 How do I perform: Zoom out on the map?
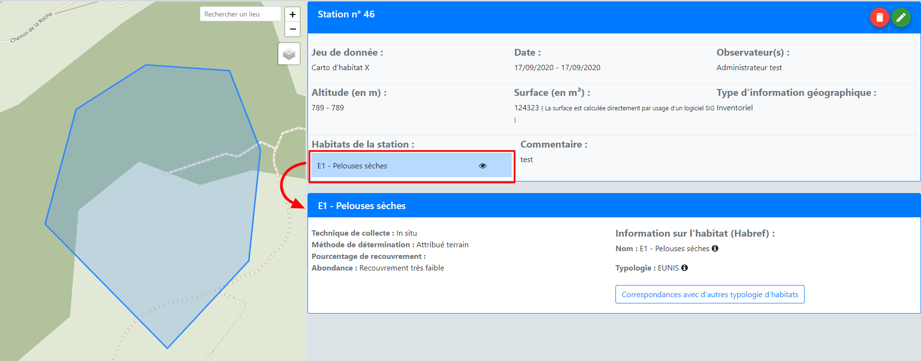click(x=292, y=29)
